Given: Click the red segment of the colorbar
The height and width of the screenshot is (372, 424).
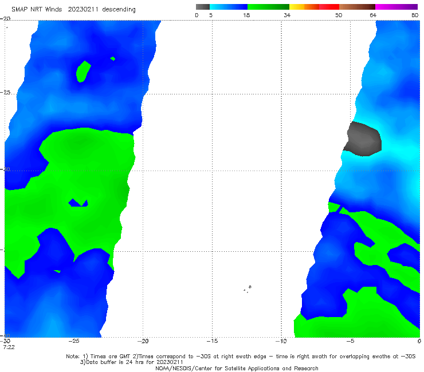Looking at the screenshot, I should 329,7.
